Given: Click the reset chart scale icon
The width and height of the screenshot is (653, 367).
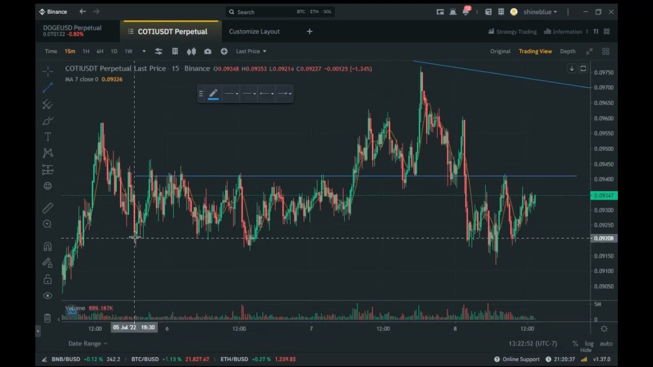Looking at the screenshot, I should (x=583, y=68).
